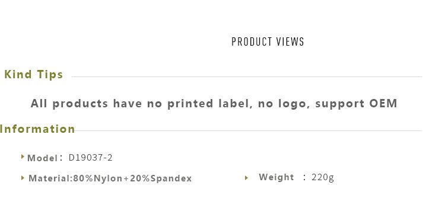Click the divider line beside Information
This screenshot has height=214, width=445.
point(249,130)
